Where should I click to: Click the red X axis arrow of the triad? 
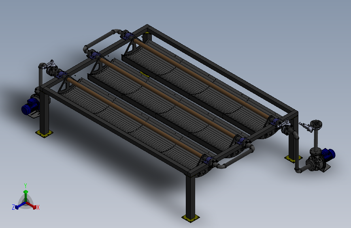(32, 205)
